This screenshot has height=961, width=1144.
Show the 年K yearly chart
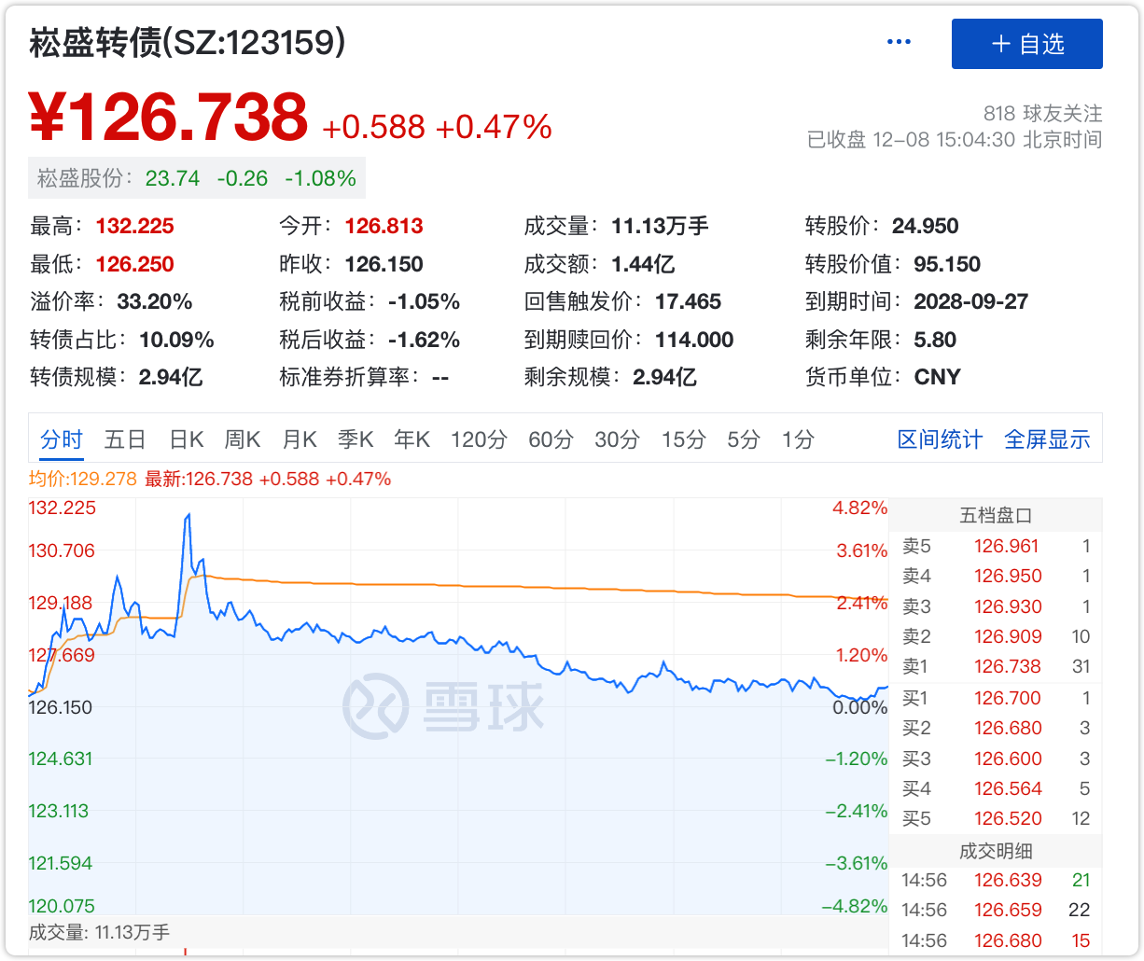[412, 439]
